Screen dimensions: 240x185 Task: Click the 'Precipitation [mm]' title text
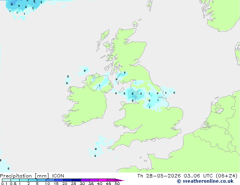(25, 176)
